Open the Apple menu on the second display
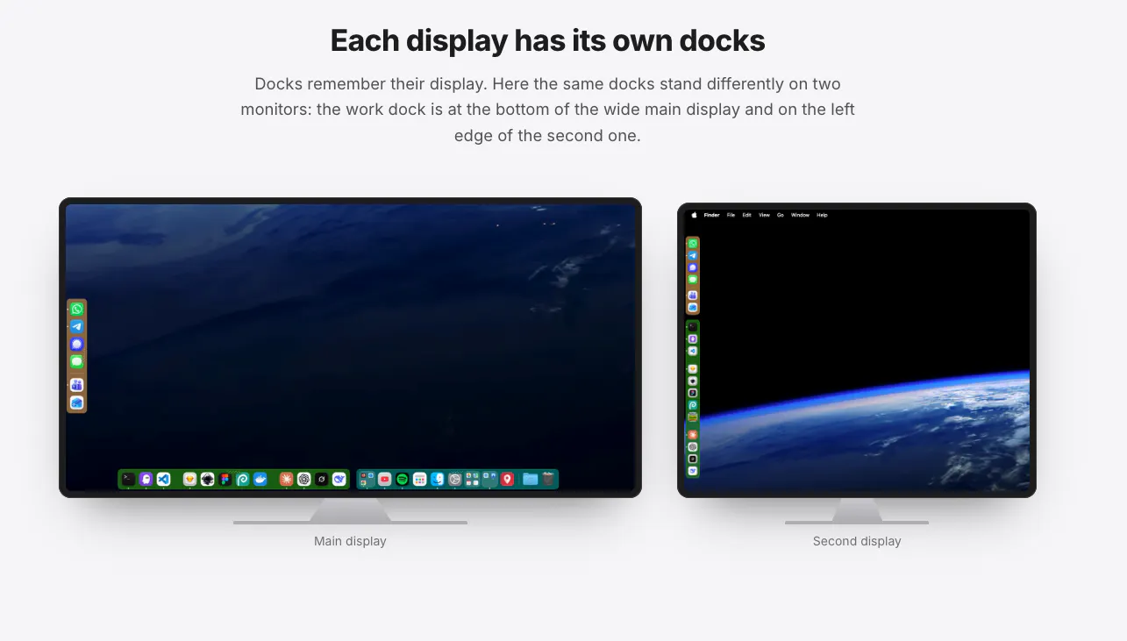This screenshot has height=641, width=1127. (x=694, y=215)
